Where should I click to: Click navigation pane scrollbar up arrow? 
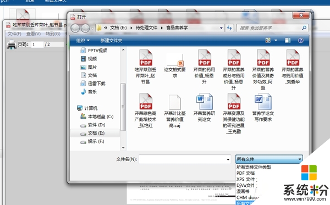coord(123,50)
